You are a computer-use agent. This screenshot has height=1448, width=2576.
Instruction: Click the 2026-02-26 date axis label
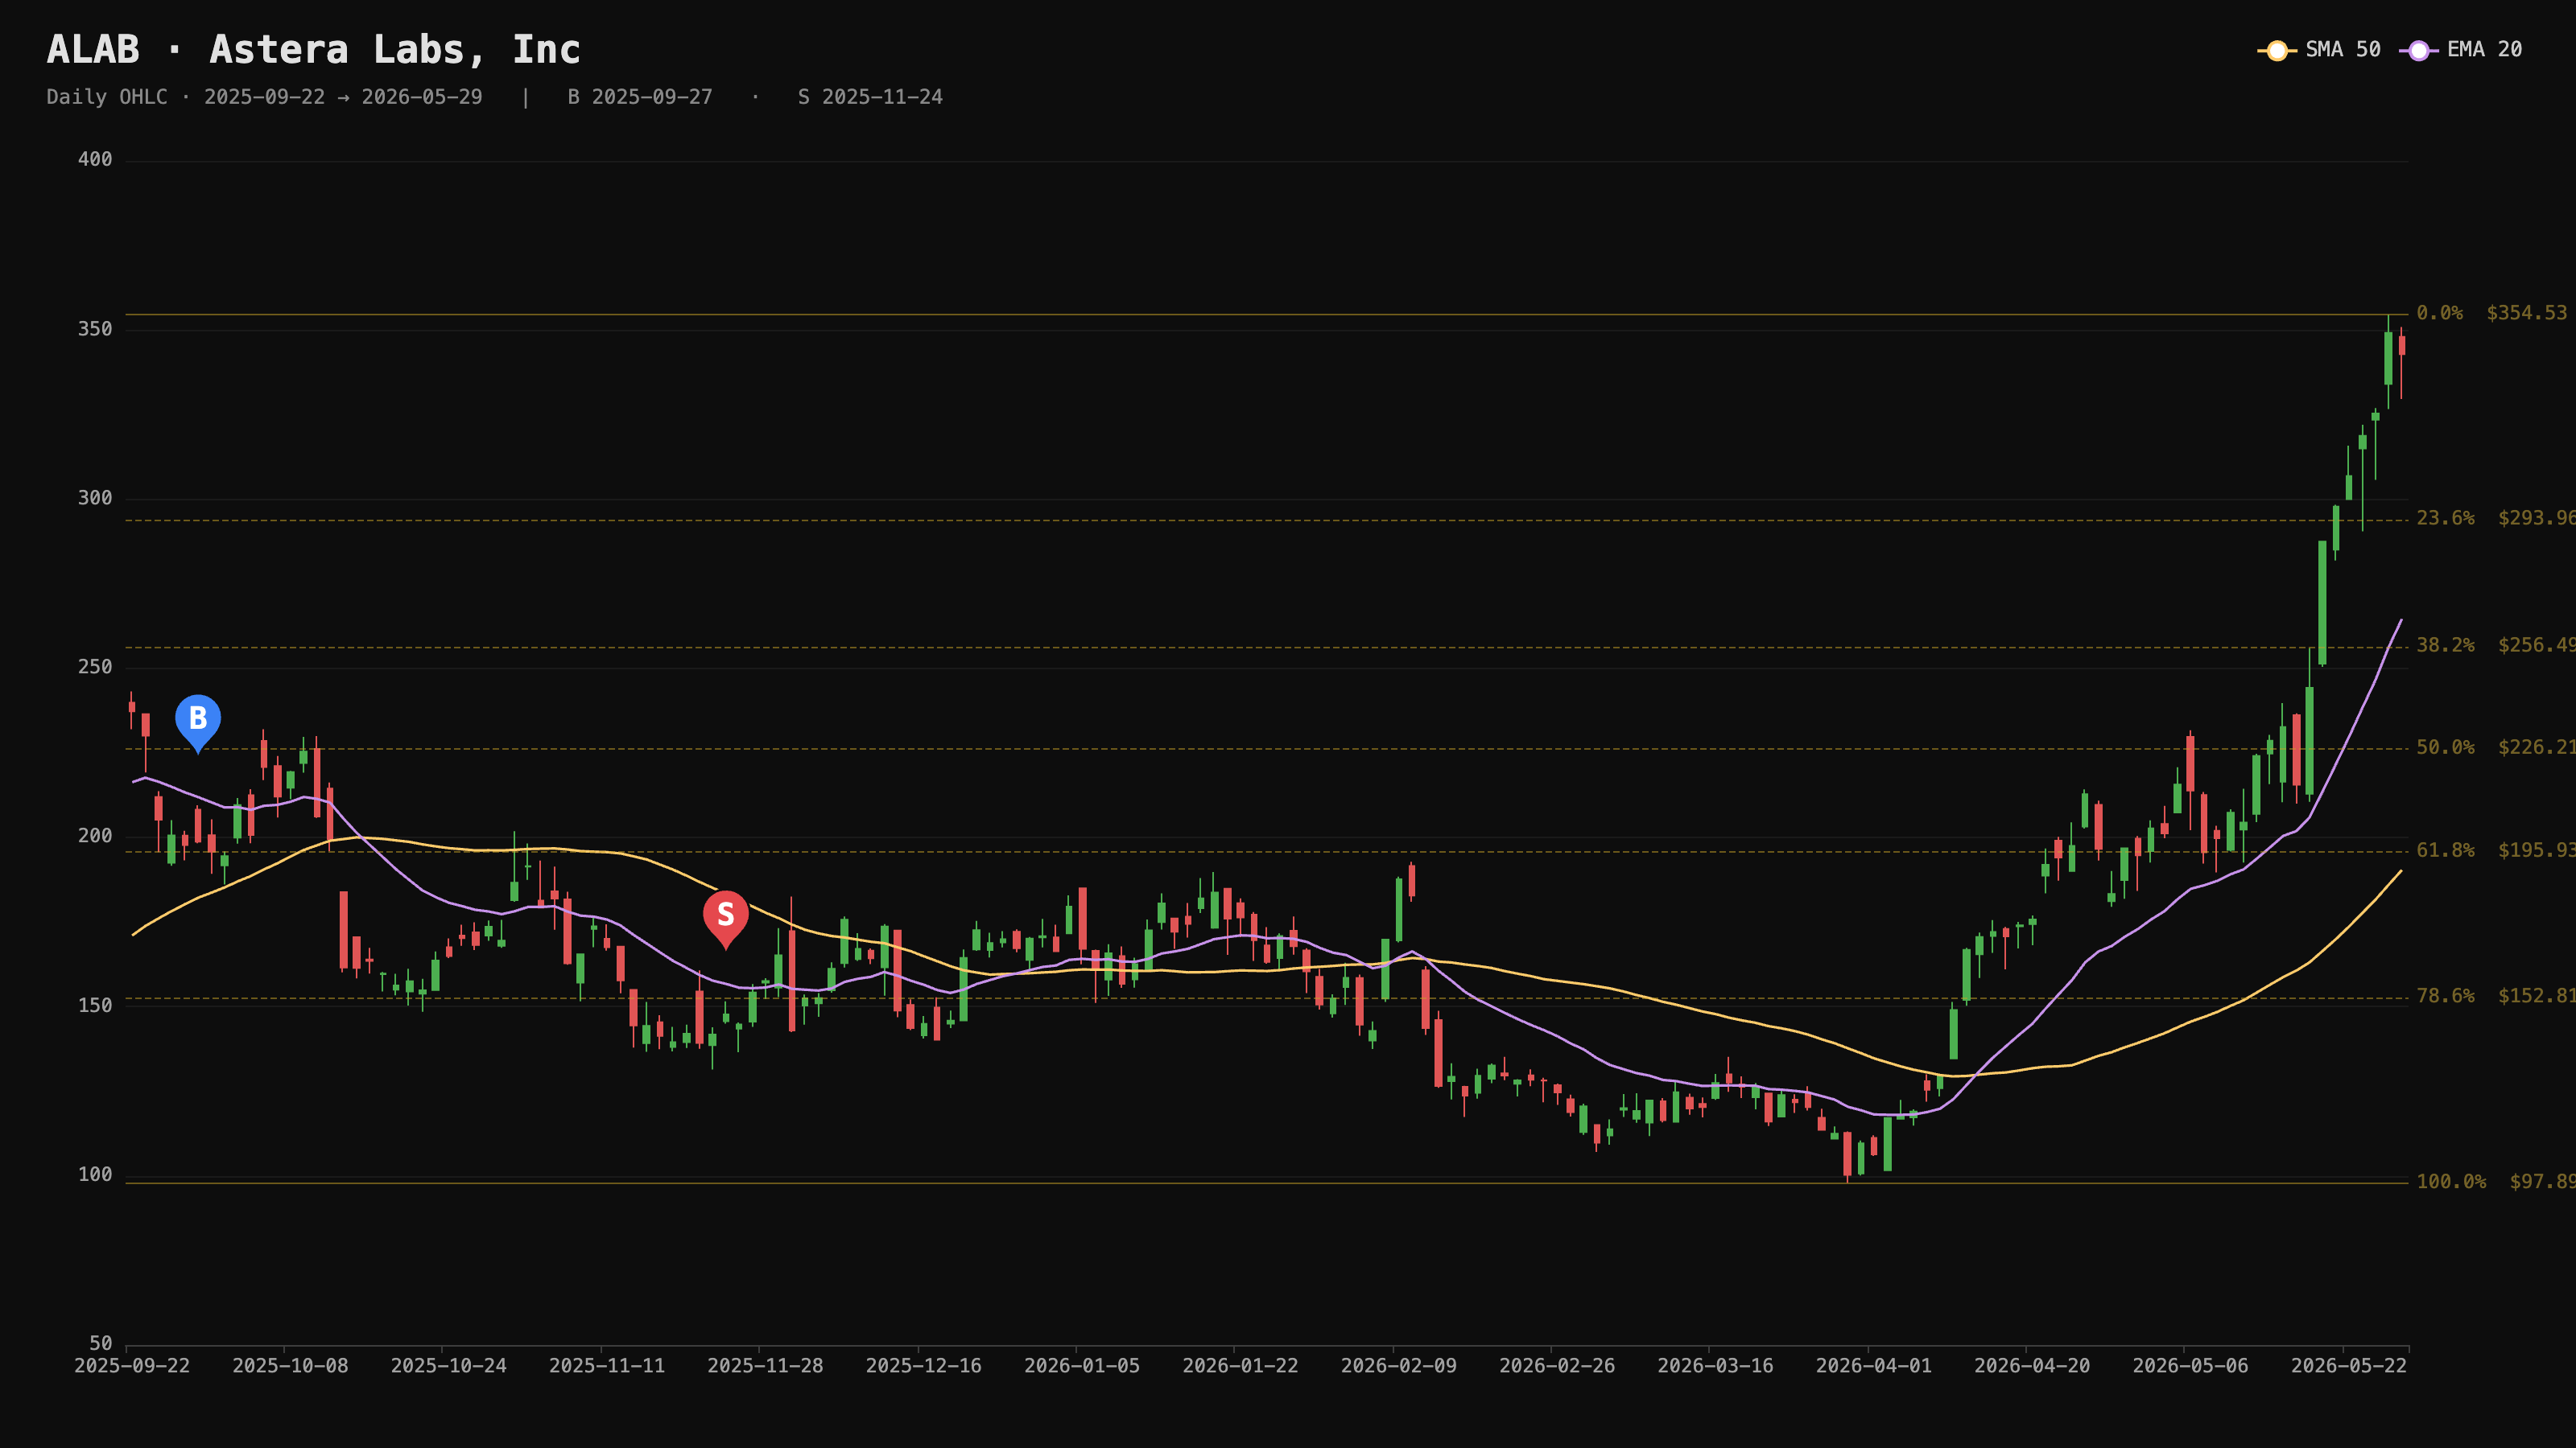click(1557, 1366)
